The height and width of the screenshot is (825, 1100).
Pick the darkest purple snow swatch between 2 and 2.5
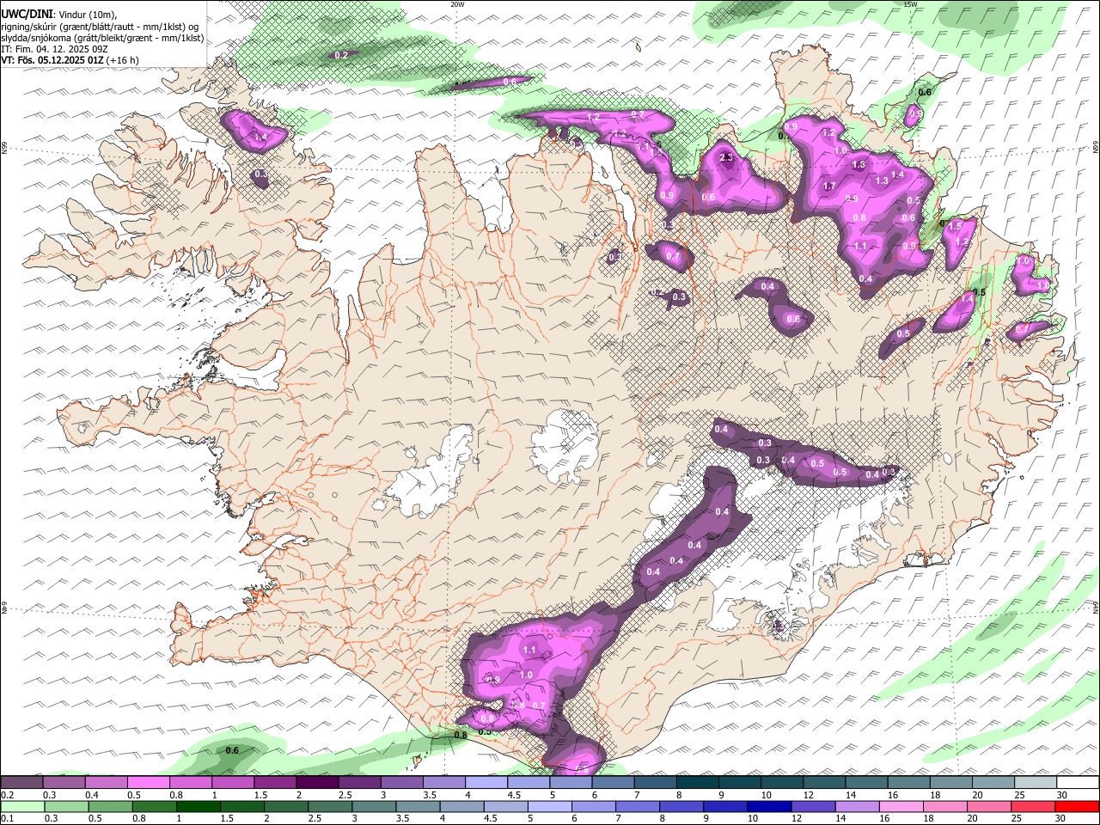point(317,783)
